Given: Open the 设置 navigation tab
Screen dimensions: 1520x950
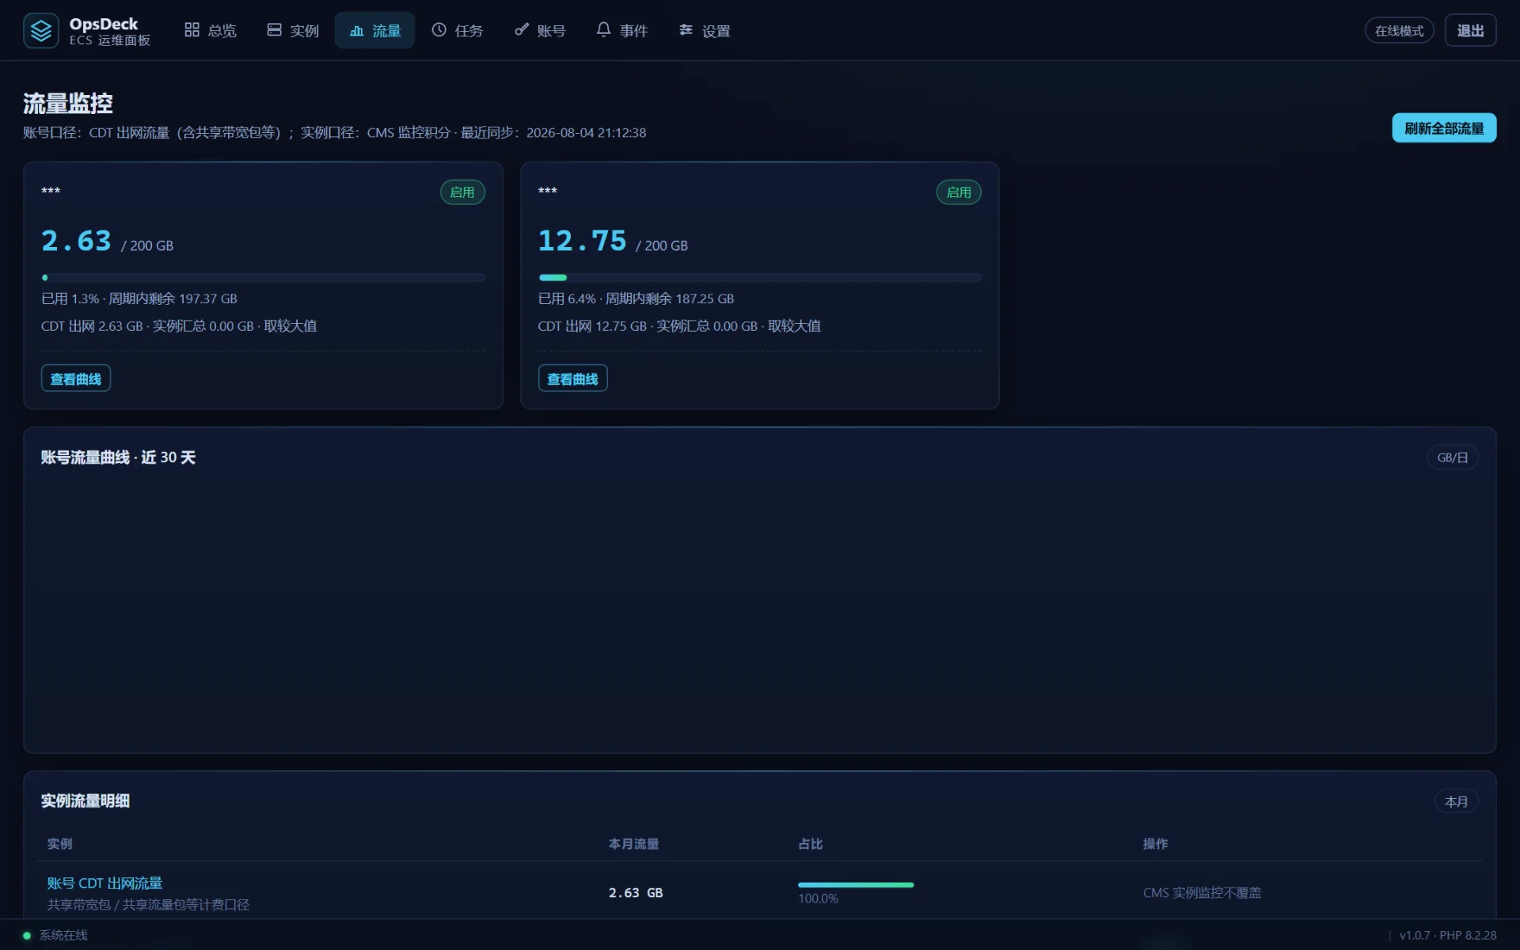Looking at the screenshot, I should (x=705, y=30).
